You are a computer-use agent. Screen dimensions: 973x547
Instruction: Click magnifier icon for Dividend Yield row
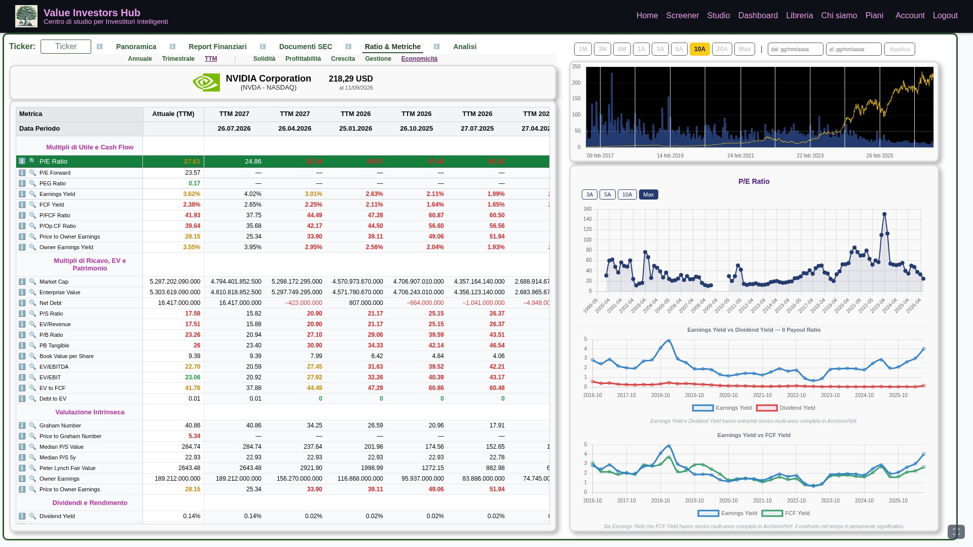[x=32, y=516]
